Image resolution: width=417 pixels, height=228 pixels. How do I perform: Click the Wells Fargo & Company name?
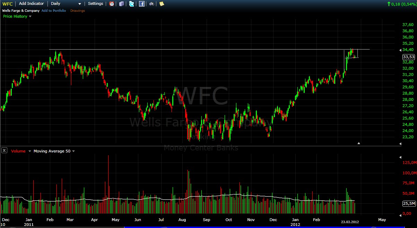click(x=21, y=11)
